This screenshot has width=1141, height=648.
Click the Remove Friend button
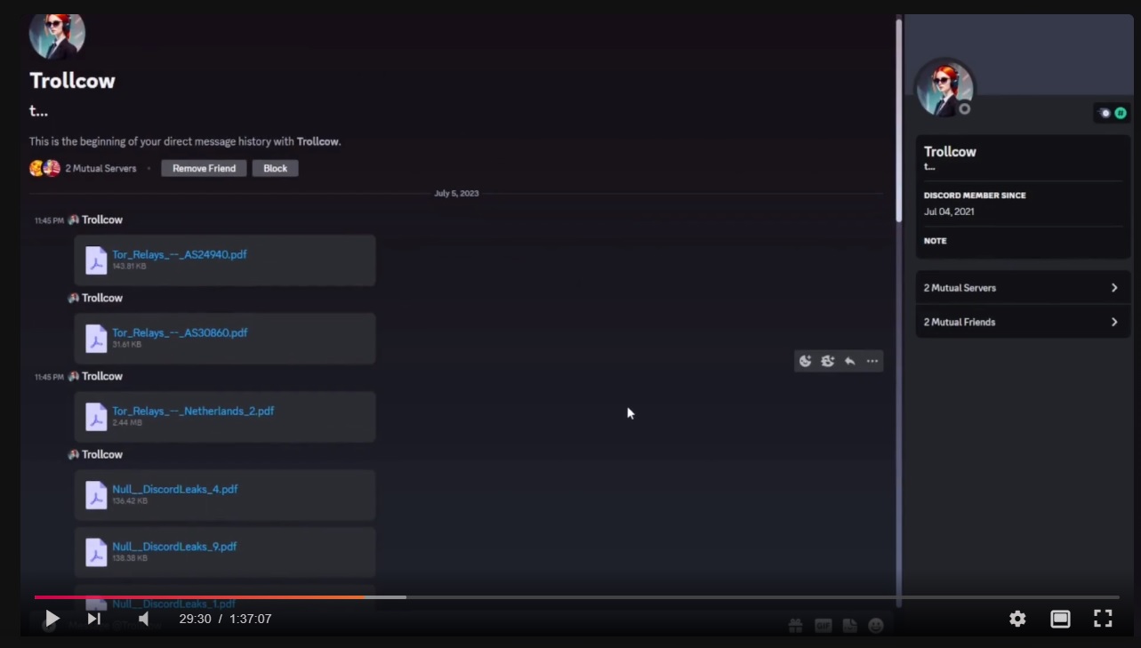204,168
